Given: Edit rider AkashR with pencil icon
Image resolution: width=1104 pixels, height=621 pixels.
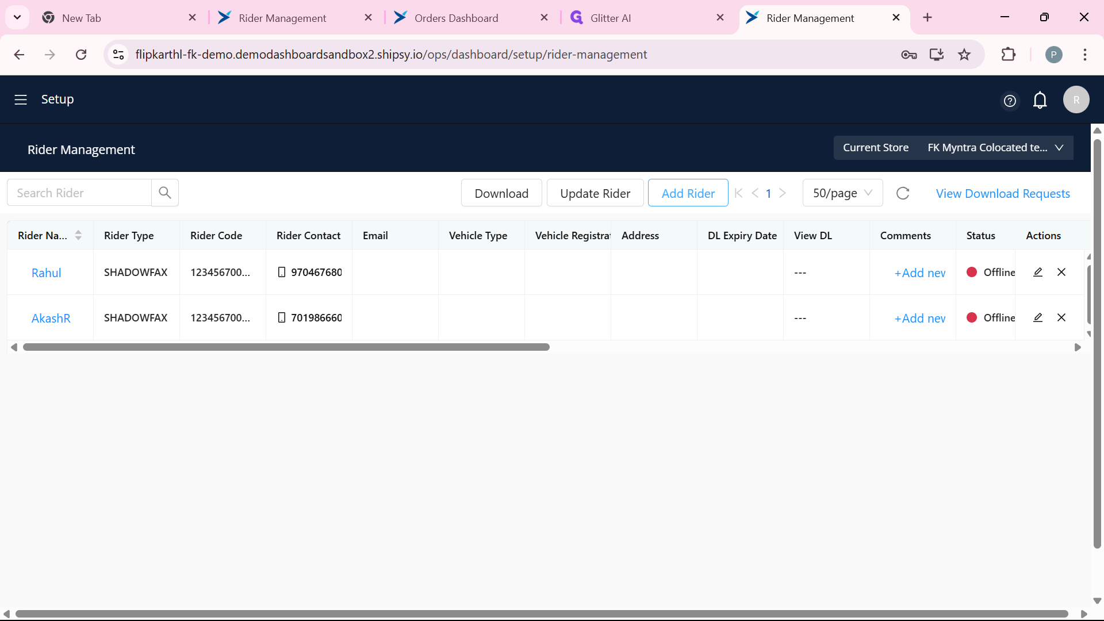Looking at the screenshot, I should coord(1038,317).
